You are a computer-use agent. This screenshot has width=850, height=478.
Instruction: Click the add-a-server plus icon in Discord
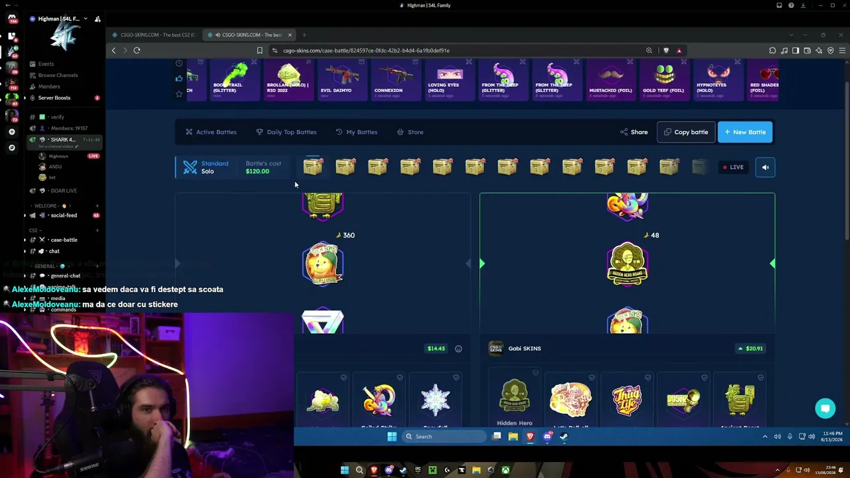[11, 132]
